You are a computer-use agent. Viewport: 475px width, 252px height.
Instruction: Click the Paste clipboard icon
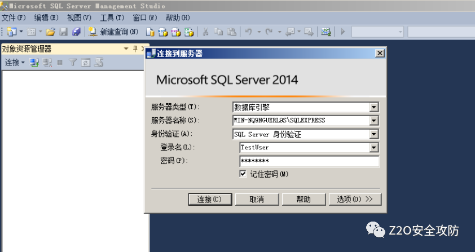231,32
